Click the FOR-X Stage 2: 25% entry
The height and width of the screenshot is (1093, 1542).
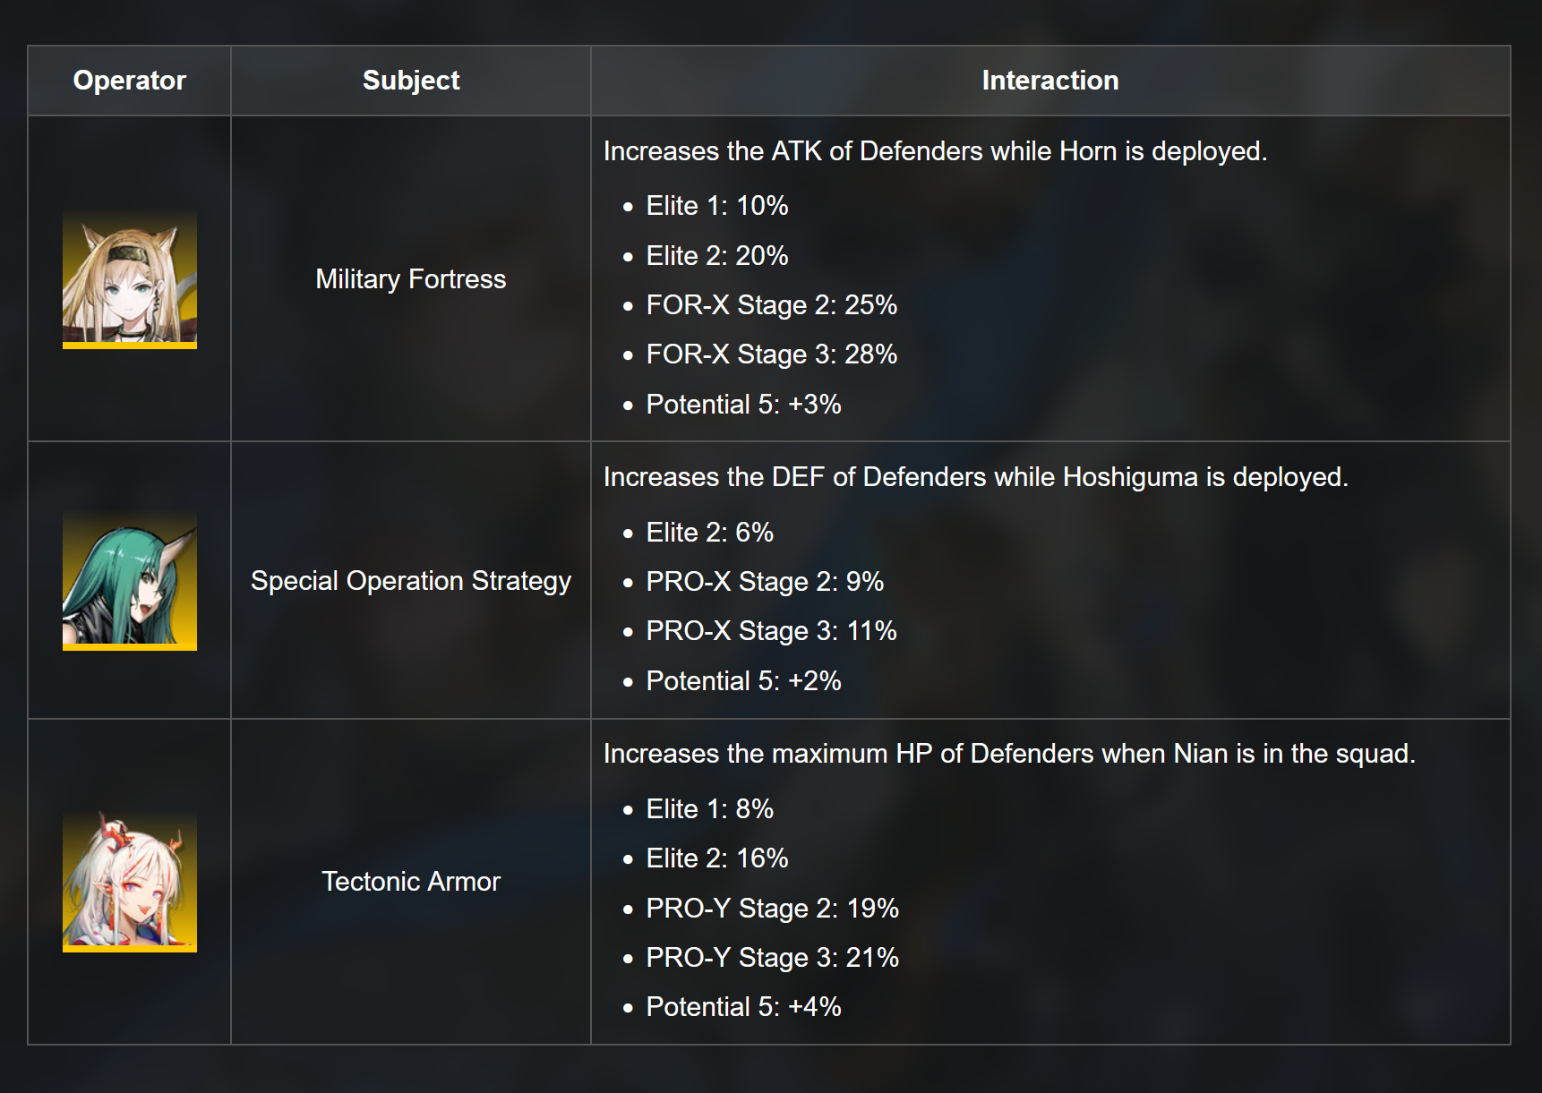tap(772, 305)
